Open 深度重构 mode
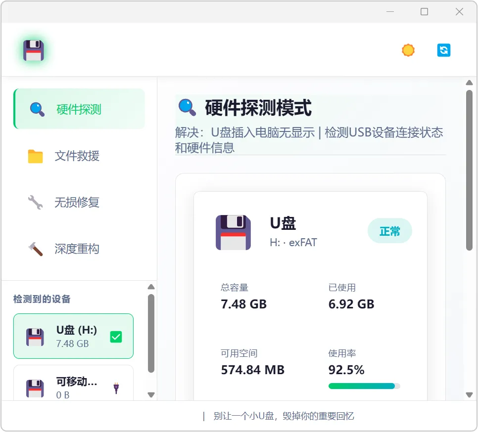Viewport: 478px width, 432px height. click(79, 249)
